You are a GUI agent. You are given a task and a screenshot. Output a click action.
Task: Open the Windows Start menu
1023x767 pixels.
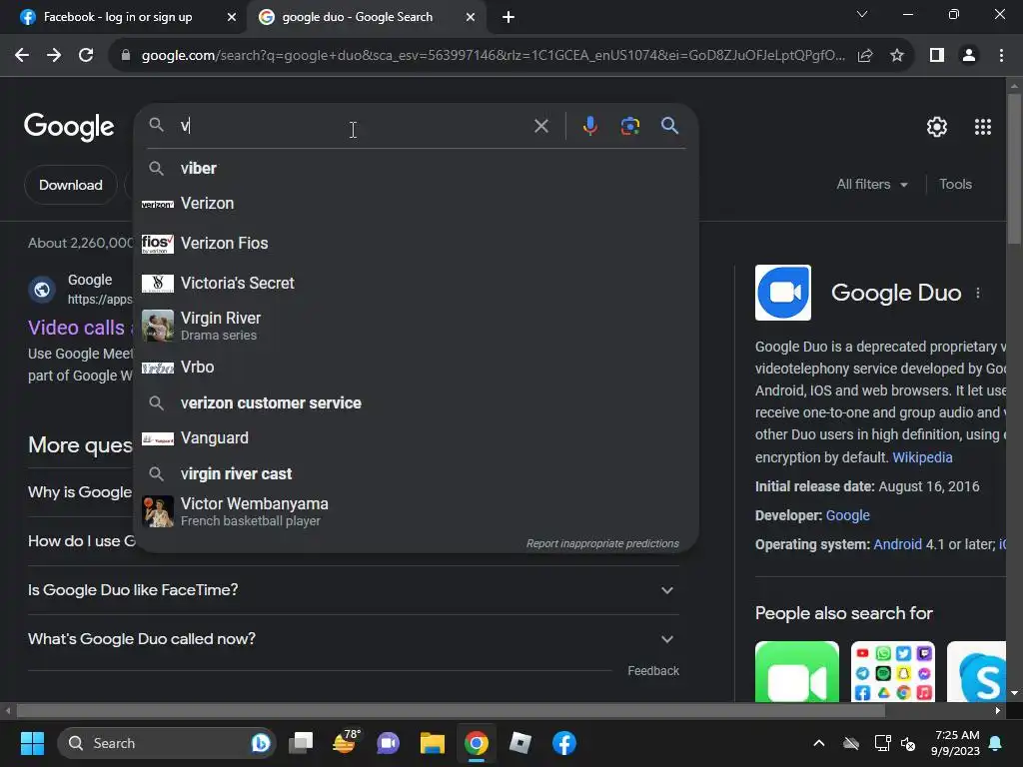(x=32, y=743)
